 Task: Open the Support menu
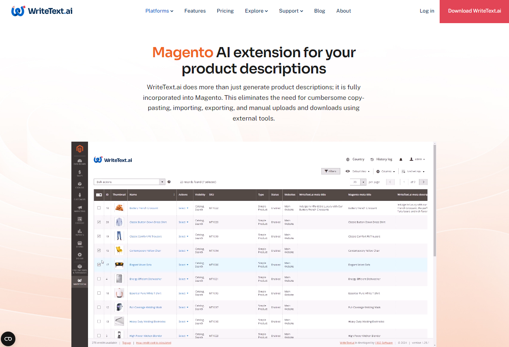point(291,11)
